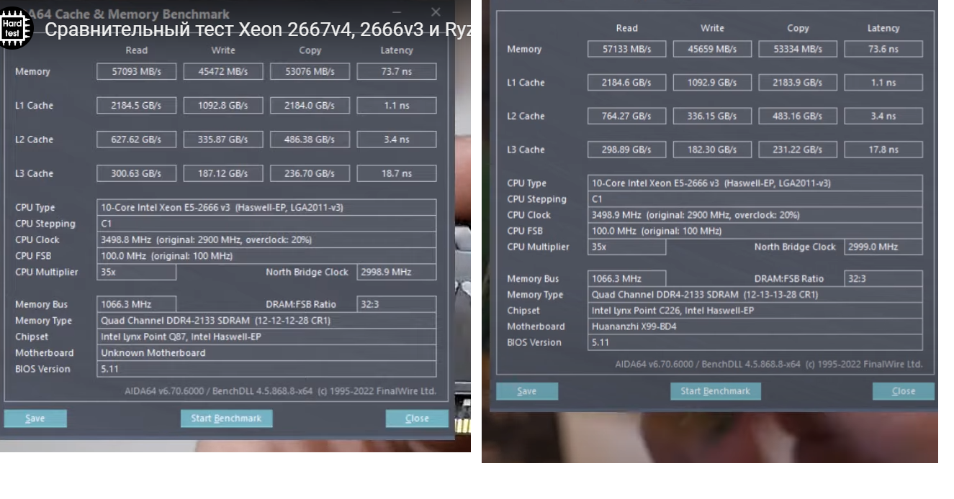Click motherboard value Huananzhi X99-BD4
954x499 pixels.
(755, 326)
